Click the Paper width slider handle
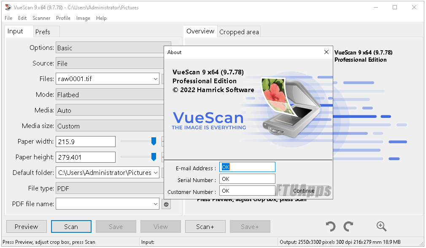This screenshot has height=248, width=426. coord(154,141)
